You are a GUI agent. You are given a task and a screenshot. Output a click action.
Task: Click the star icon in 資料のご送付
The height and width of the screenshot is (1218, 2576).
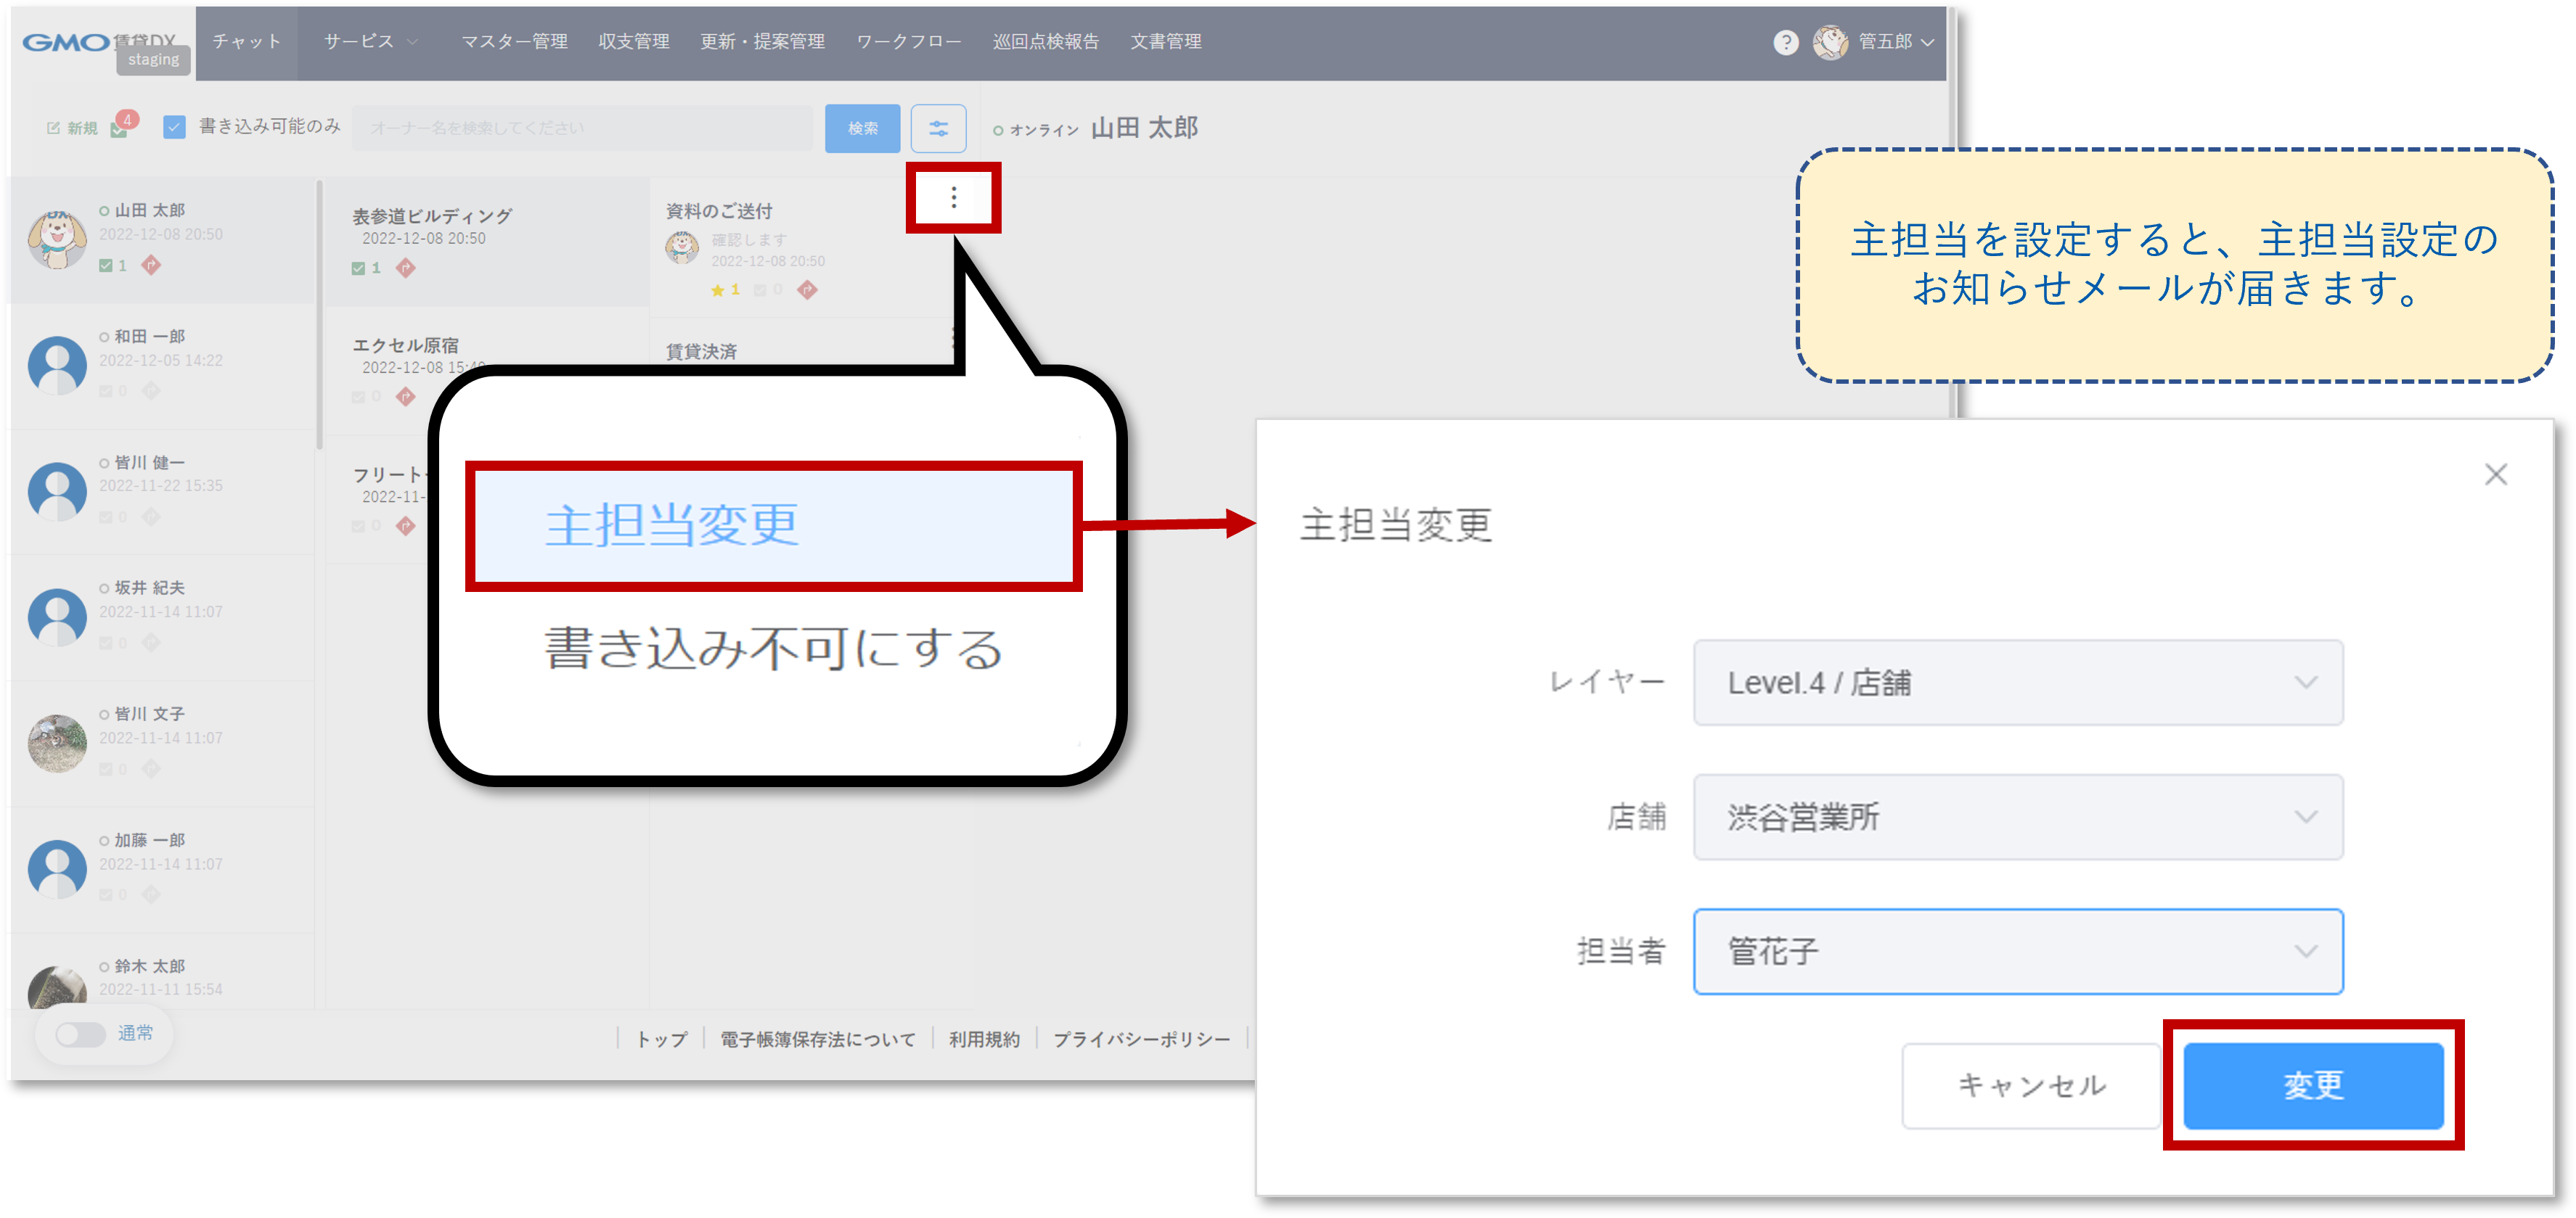coord(717,289)
